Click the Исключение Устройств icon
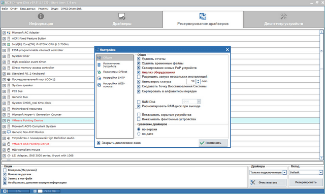 pos(99,65)
